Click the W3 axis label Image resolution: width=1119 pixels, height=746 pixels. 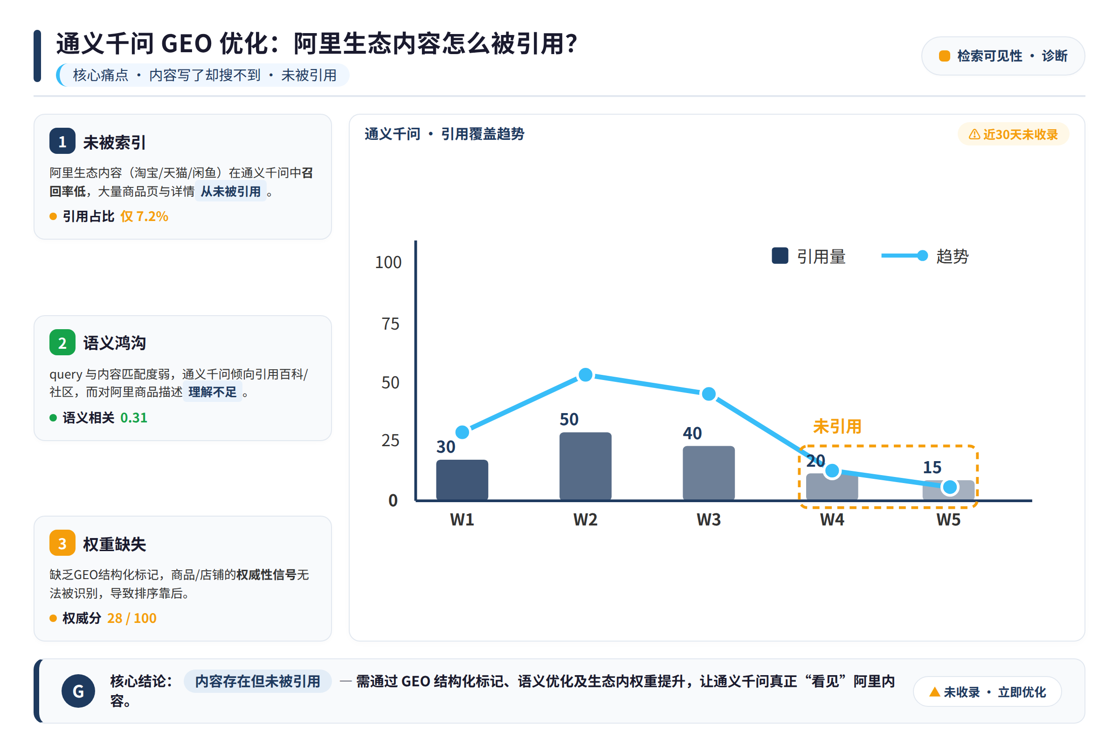click(x=709, y=519)
